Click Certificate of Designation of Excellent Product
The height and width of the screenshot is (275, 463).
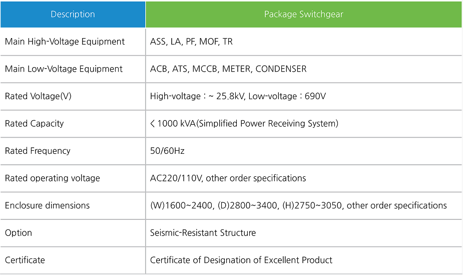click(x=241, y=260)
